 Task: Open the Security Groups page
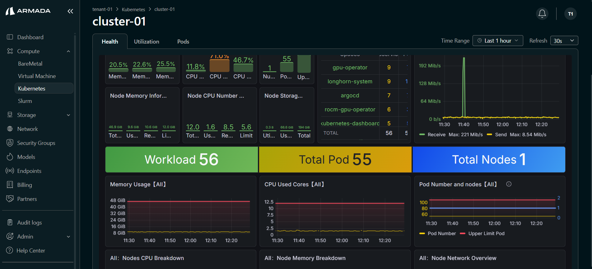[x=36, y=143]
